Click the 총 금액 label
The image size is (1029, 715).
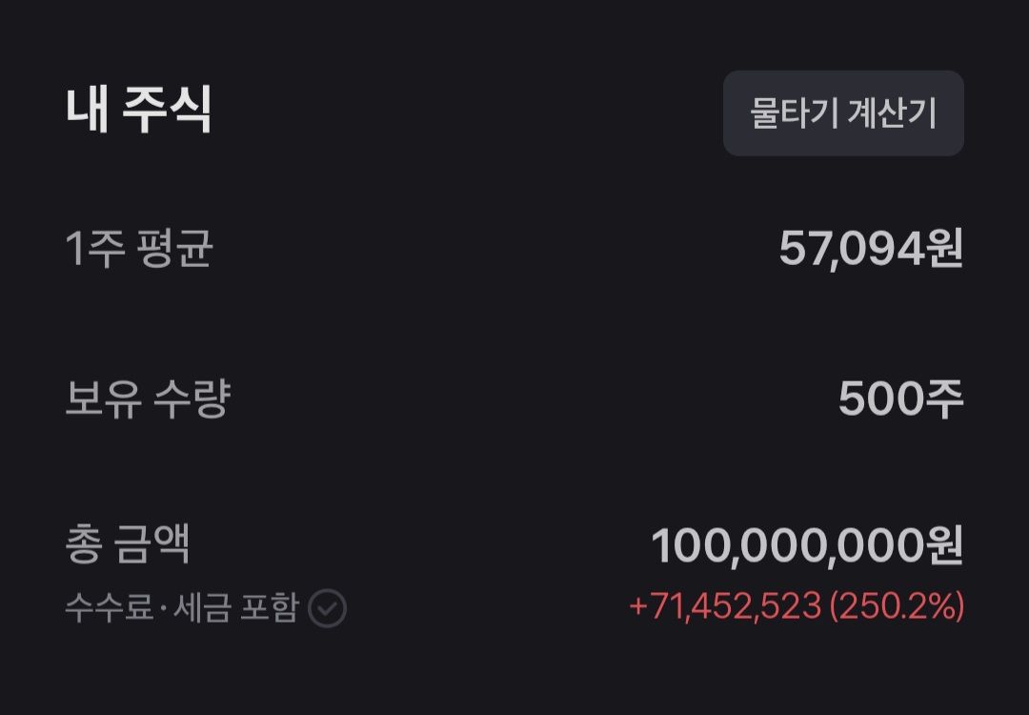131,541
